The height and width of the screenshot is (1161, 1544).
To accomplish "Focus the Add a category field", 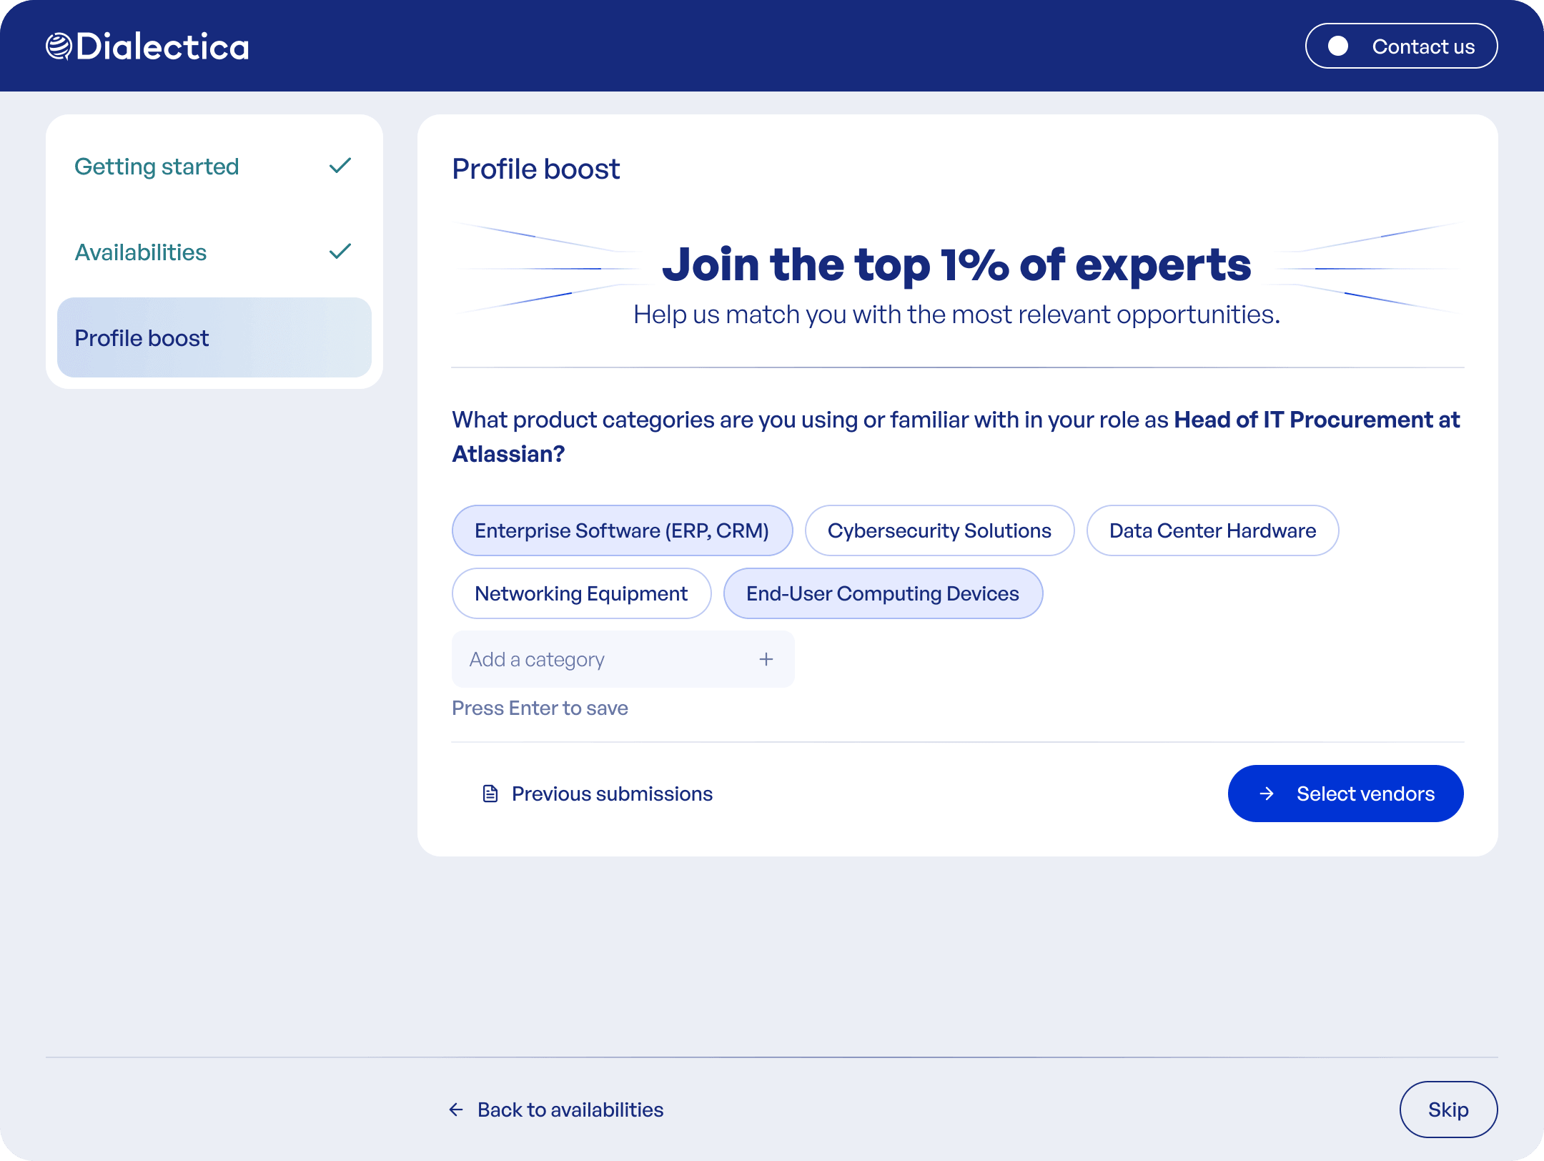I will pos(623,659).
